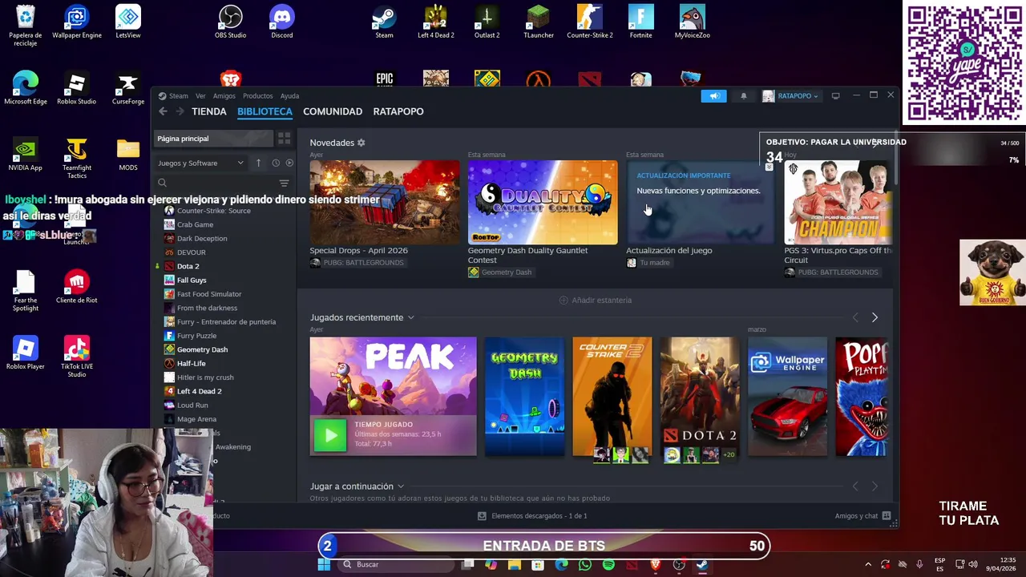Open the Steam announcements megaphone button
The height and width of the screenshot is (577, 1026).
(713, 96)
